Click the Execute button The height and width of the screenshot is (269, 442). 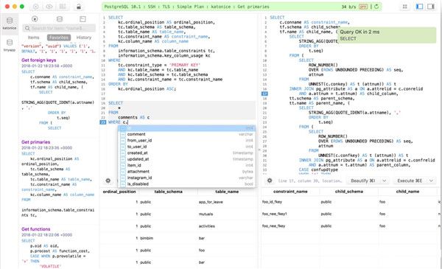coord(410,181)
